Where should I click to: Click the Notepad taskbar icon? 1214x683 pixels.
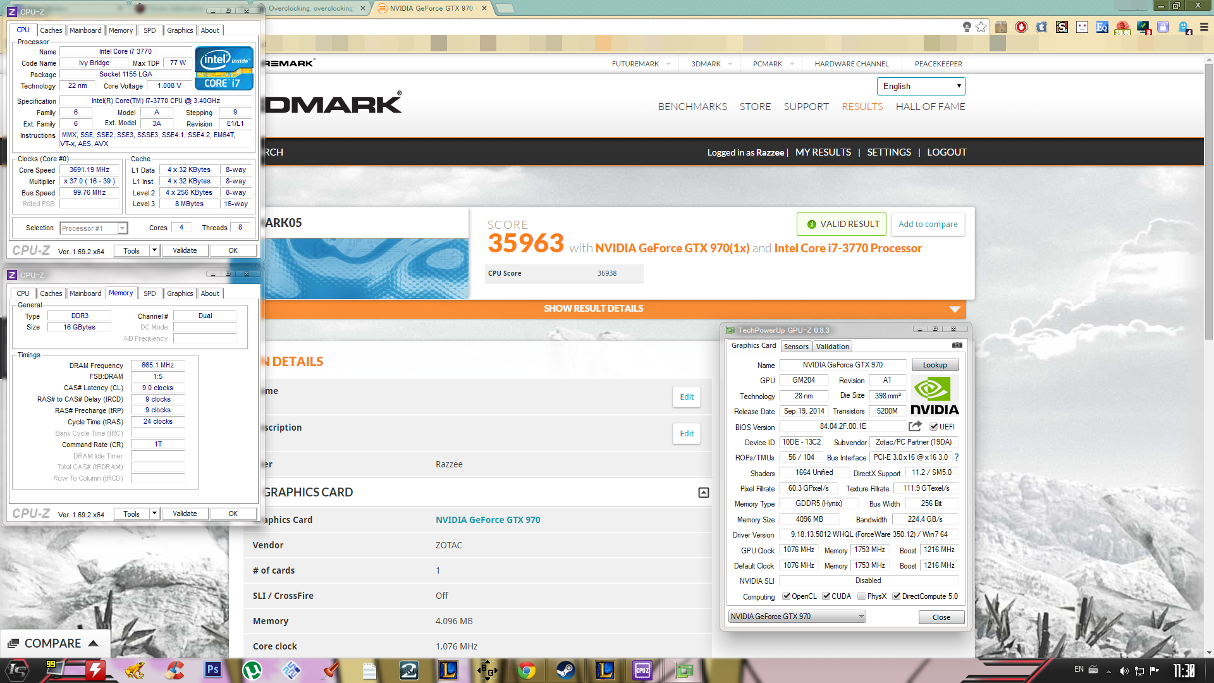click(370, 670)
